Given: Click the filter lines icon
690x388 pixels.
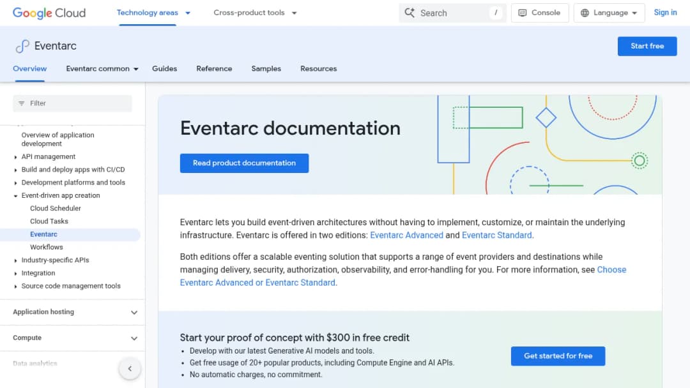Looking at the screenshot, I should point(22,103).
